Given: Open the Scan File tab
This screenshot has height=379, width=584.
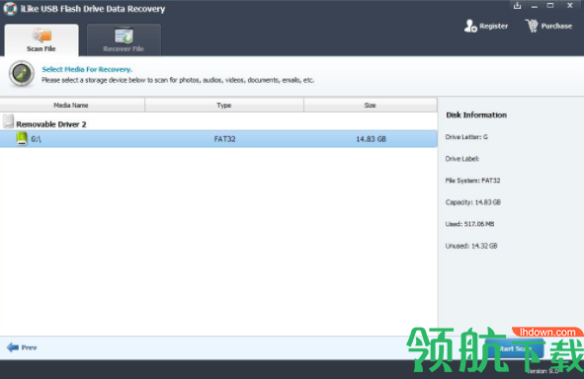Looking at the screenshot, I should (x=42, y=40).
